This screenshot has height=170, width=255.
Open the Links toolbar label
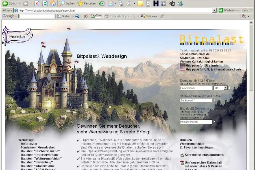(245, 11)
